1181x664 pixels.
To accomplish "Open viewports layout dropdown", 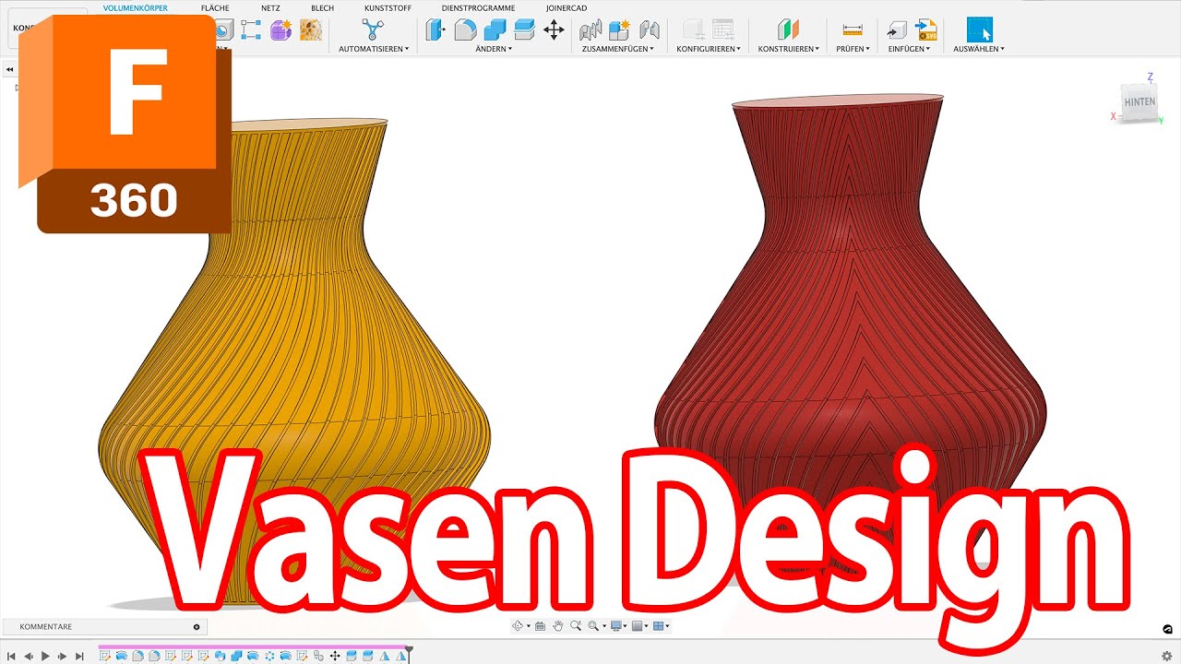I will [667, 626].
